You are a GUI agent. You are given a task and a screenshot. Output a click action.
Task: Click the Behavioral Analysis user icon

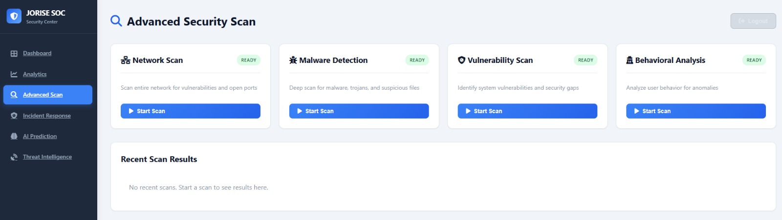pyautogui.click(x=630, y=60)
